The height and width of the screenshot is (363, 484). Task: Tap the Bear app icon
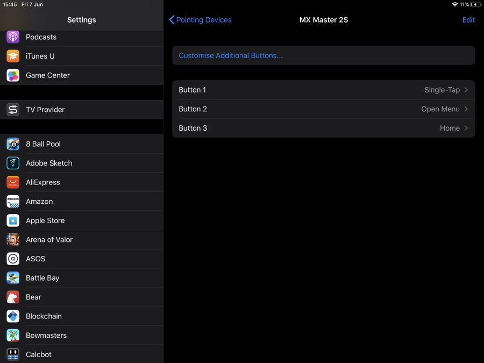pos(13,297)
